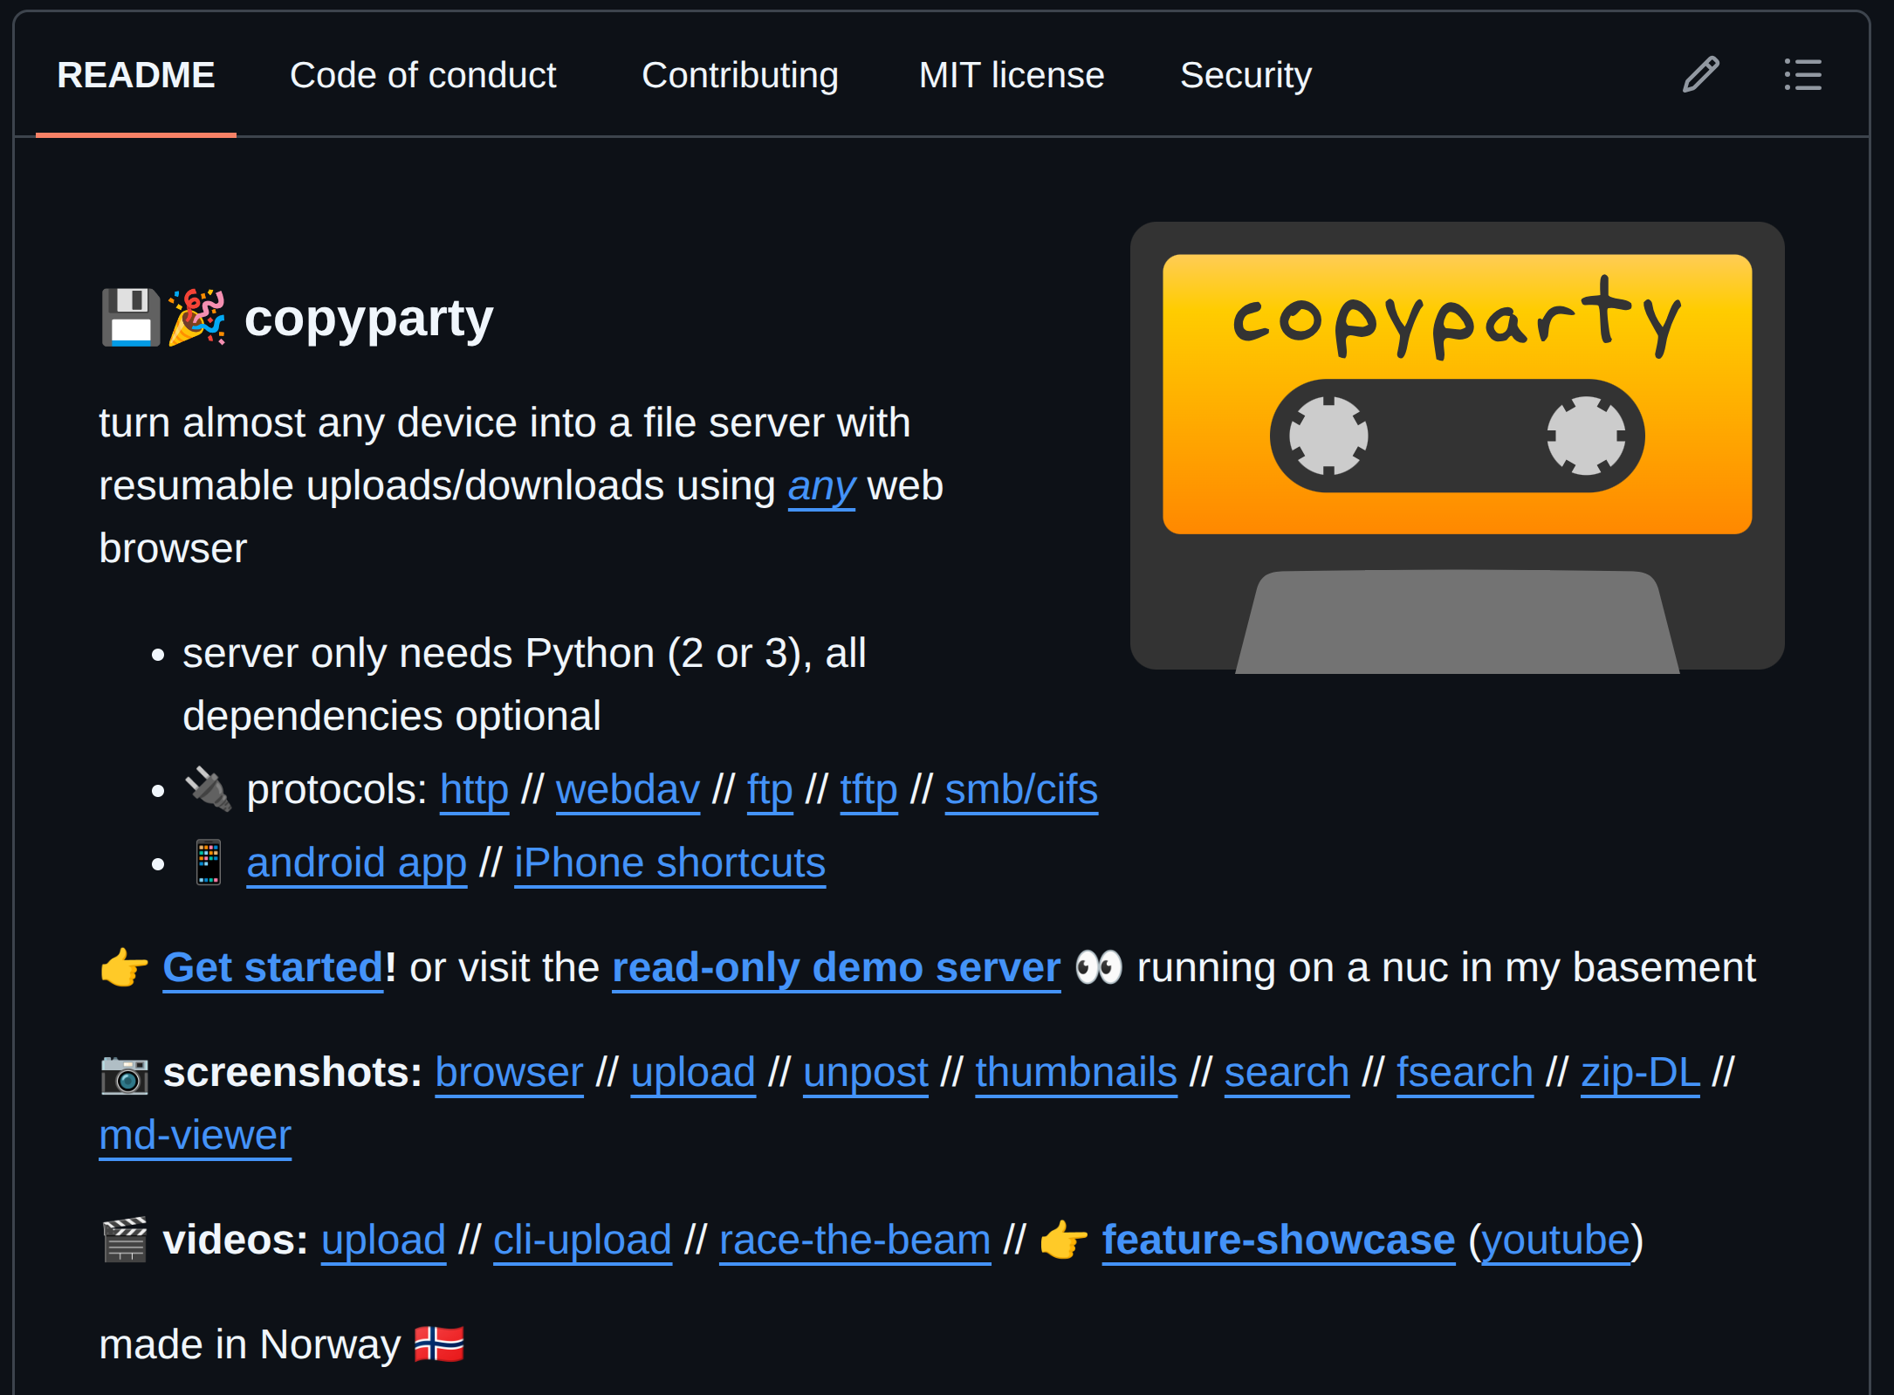1894x1395 pixels.
Task: Open the android app link
Action: [x=356, y=862]
